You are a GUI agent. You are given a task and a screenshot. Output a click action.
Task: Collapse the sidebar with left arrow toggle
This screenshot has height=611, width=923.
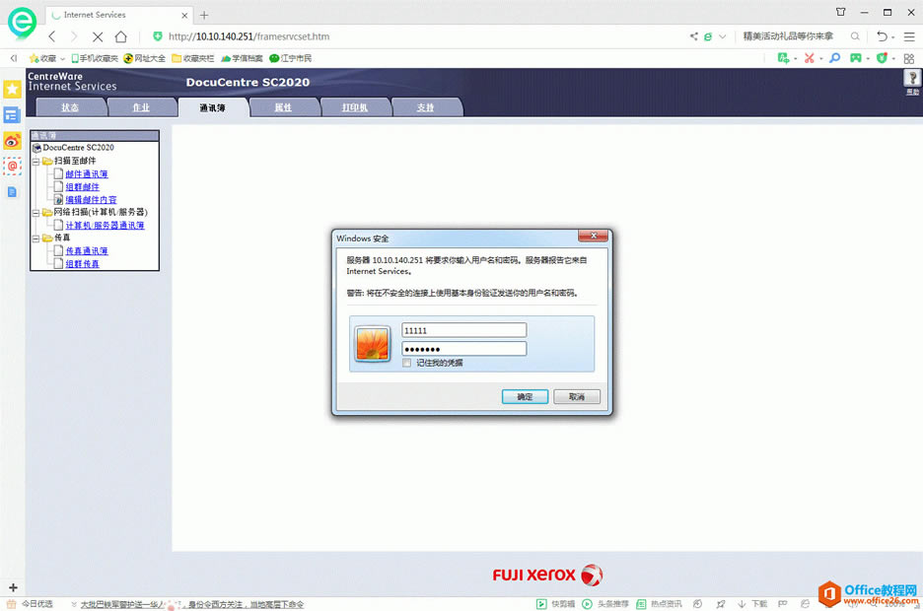tap(14, 58)
